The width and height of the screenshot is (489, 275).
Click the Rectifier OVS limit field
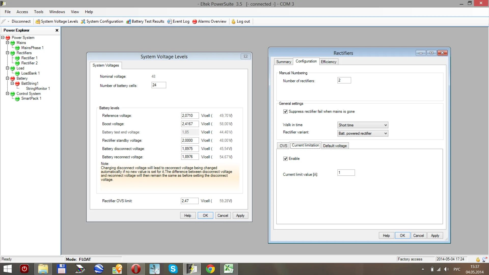[189, 201]
